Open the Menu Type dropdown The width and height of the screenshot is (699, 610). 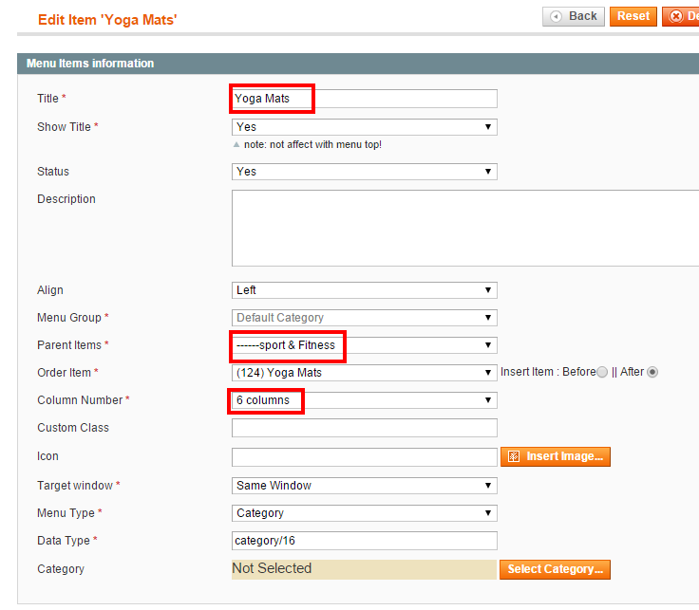[364, 513]
